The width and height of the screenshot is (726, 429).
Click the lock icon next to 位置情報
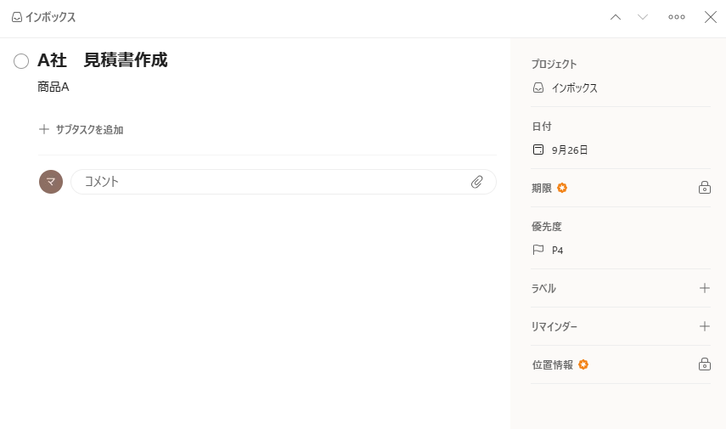click(704, 364)
